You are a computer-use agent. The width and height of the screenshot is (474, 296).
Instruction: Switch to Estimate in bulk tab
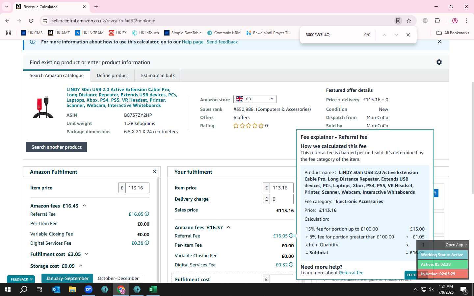click(x=158, y=75)
